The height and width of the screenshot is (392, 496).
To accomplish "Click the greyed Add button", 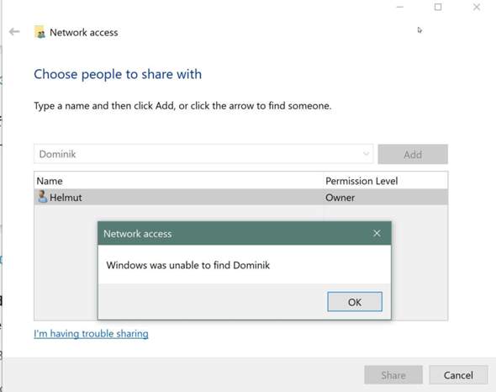I will [413, 154].
